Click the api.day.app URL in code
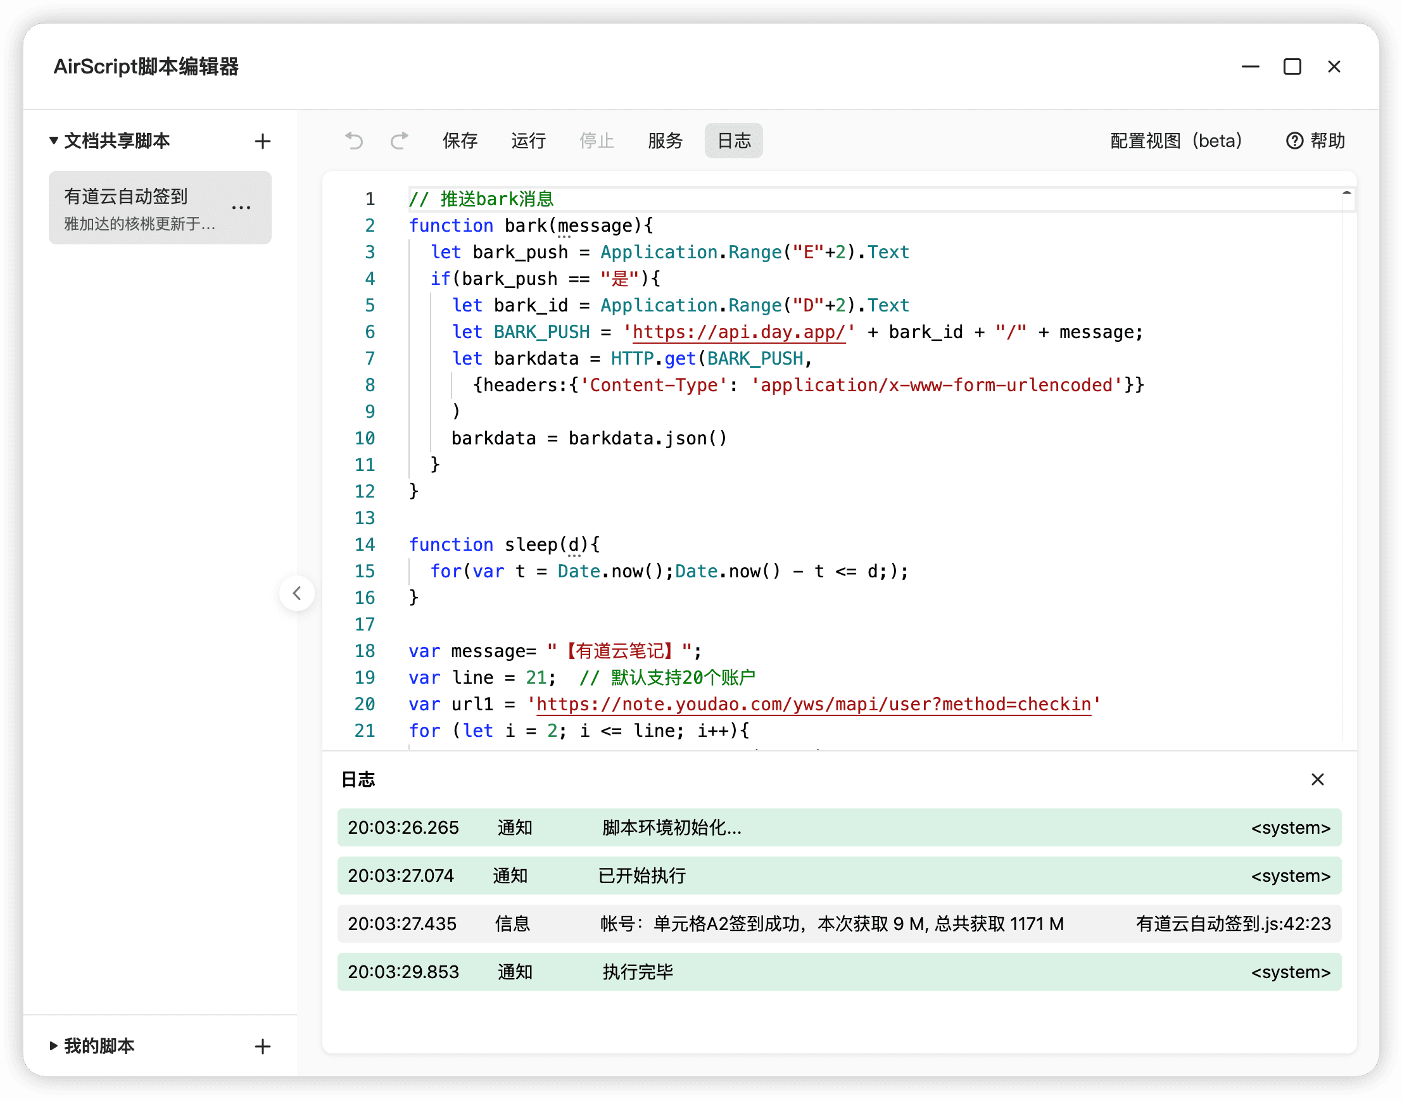 pyautogui.click(x=738, y=332)
